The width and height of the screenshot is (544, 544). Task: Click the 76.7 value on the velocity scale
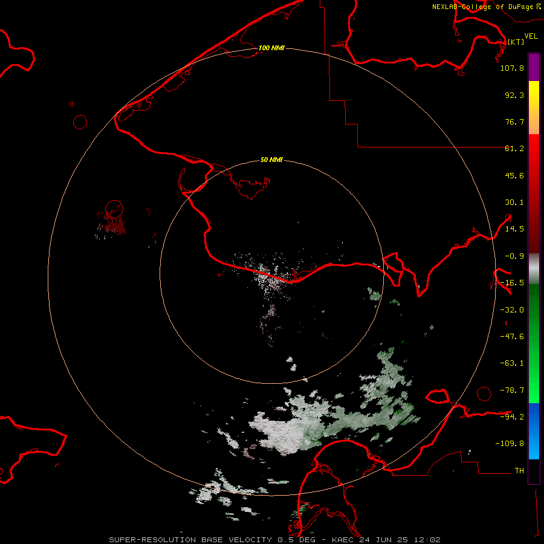tap(514, 121)
